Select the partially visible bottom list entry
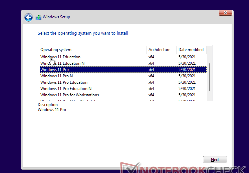 coord(69,100)
